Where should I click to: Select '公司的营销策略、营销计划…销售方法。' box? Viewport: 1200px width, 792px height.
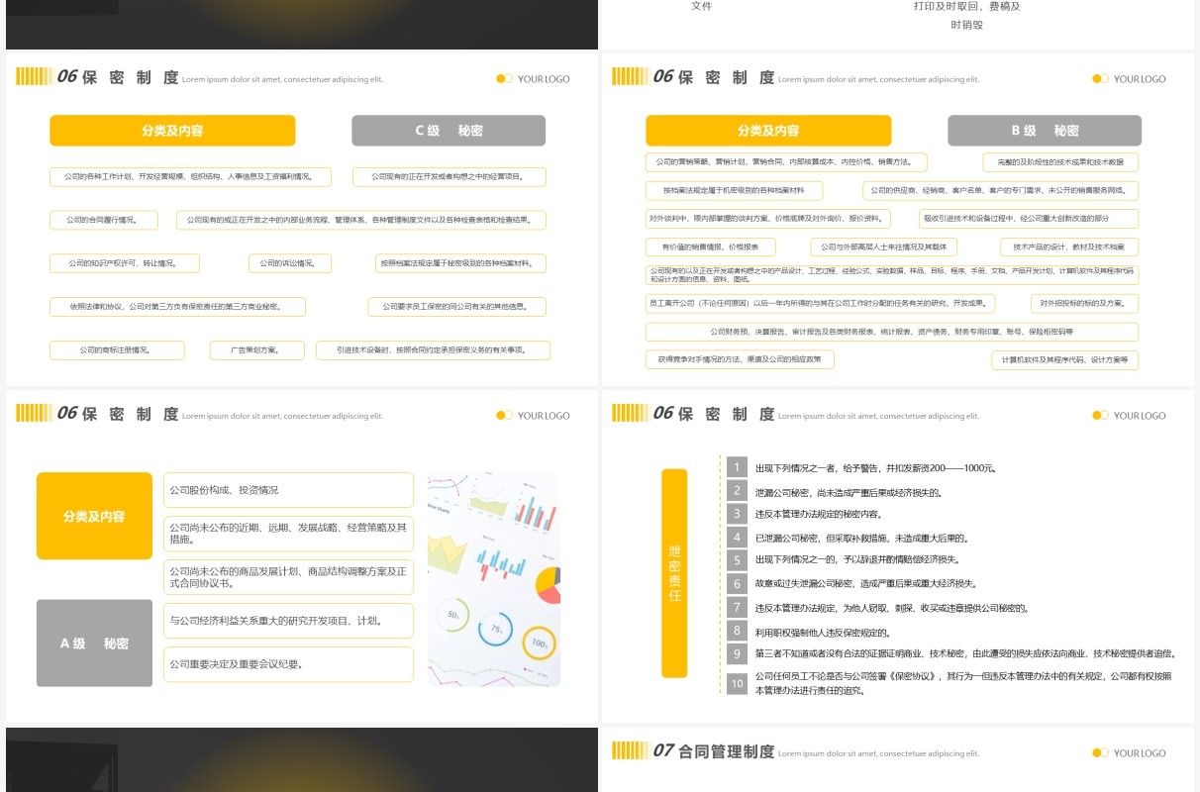coord(786,162)
